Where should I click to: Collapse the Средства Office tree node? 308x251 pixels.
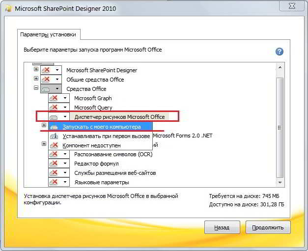[36, 88]
